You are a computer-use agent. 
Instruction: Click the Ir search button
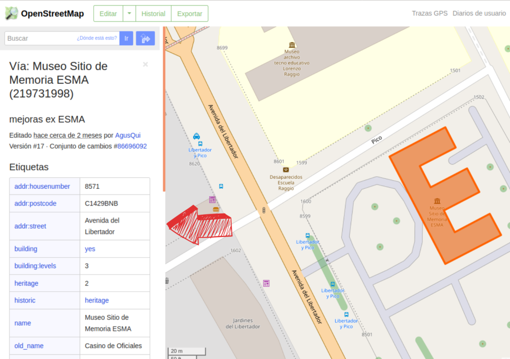click(126, 38)
